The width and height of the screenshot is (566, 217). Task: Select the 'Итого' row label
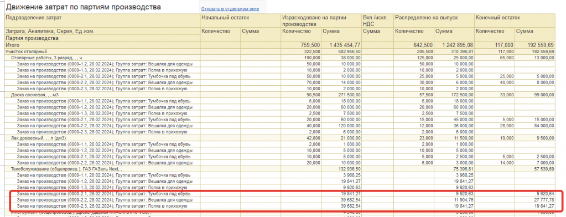point(12,45)
